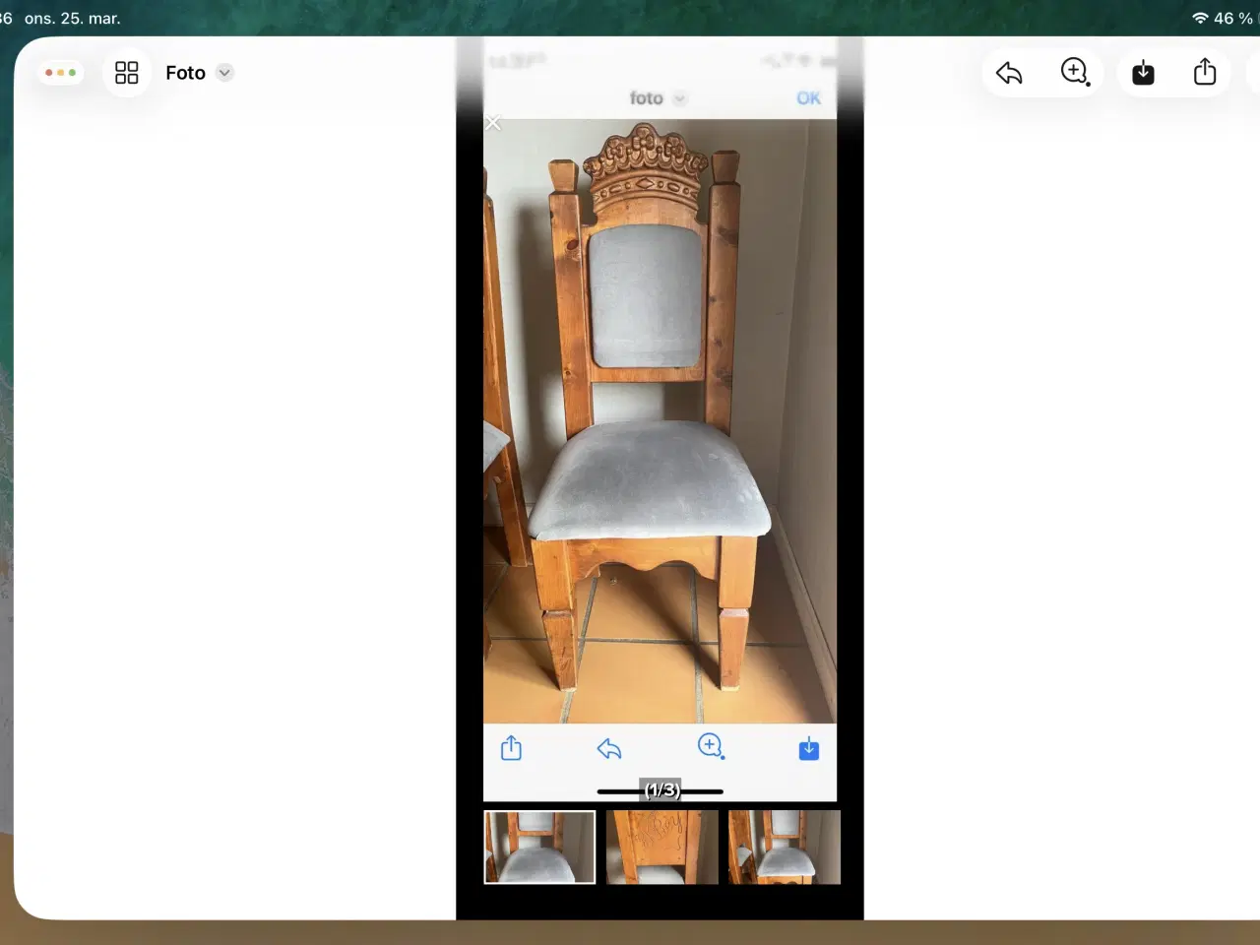Select the third chair thumbnail
Image resolution: width=1260 pixels, height=945 pixels.
point(784,847)
